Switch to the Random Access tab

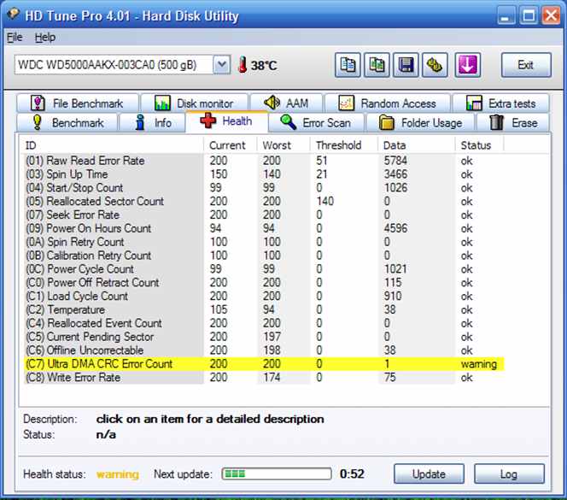tap(388, 103)
